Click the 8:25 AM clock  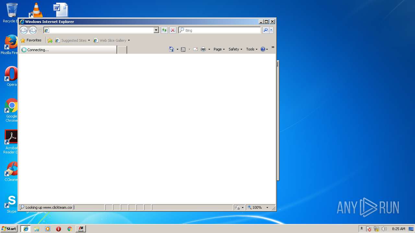pyautogui.click(x=398, y=229)
